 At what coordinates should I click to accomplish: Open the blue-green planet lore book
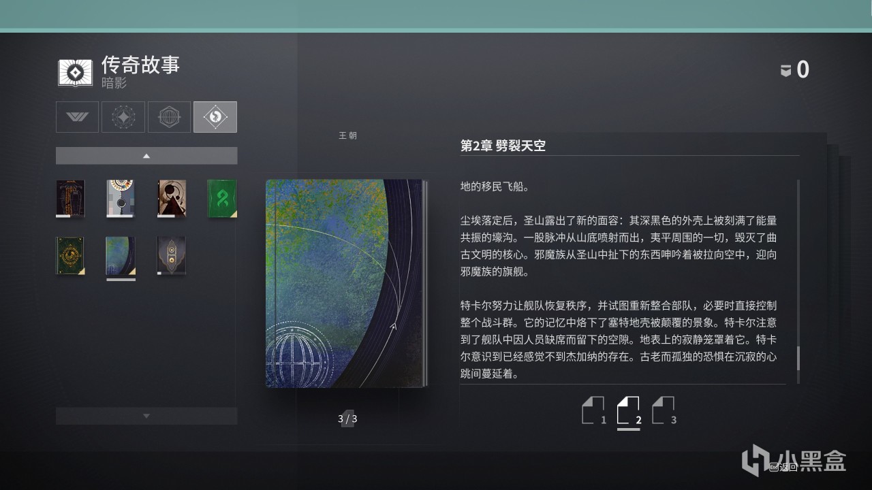tap(121, 256)
